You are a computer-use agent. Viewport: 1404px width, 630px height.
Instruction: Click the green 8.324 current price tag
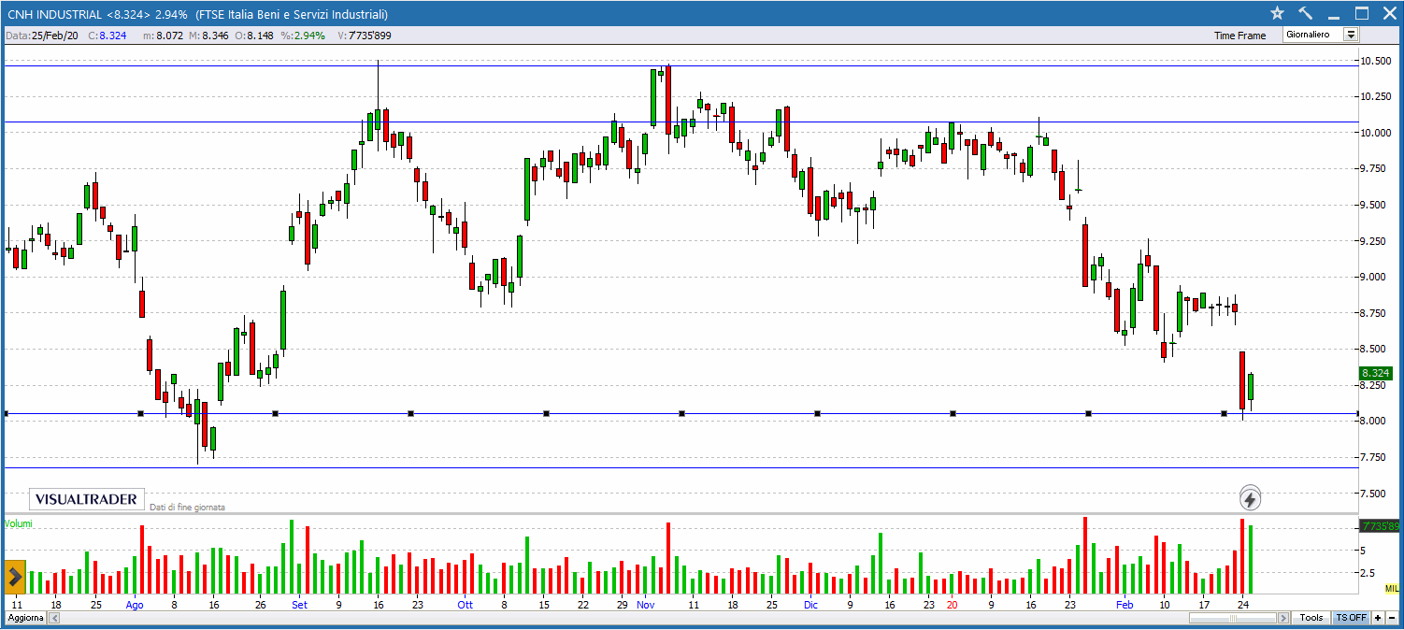tap(1377, 372)
